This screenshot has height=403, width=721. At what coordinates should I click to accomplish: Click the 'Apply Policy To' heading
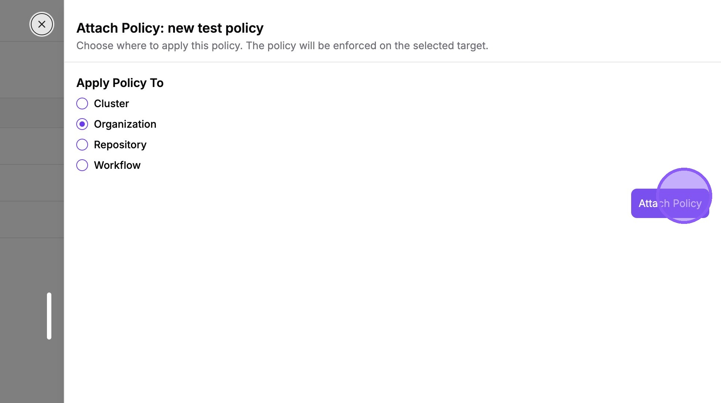pyautogui.click(x=120, y=83)
